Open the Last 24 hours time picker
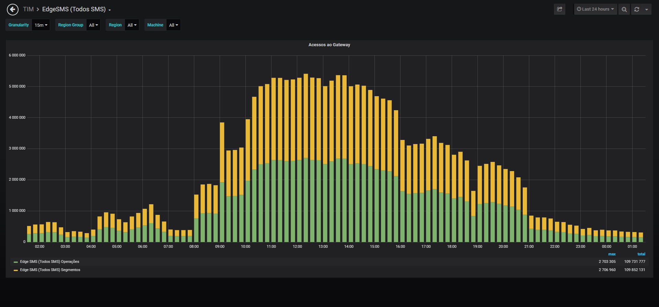 pos(596,9)
